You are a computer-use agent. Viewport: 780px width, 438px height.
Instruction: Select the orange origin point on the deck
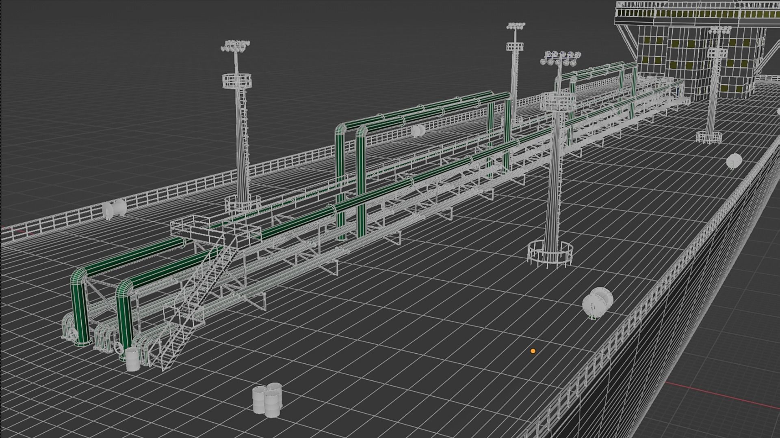click(x=533, y=351)
